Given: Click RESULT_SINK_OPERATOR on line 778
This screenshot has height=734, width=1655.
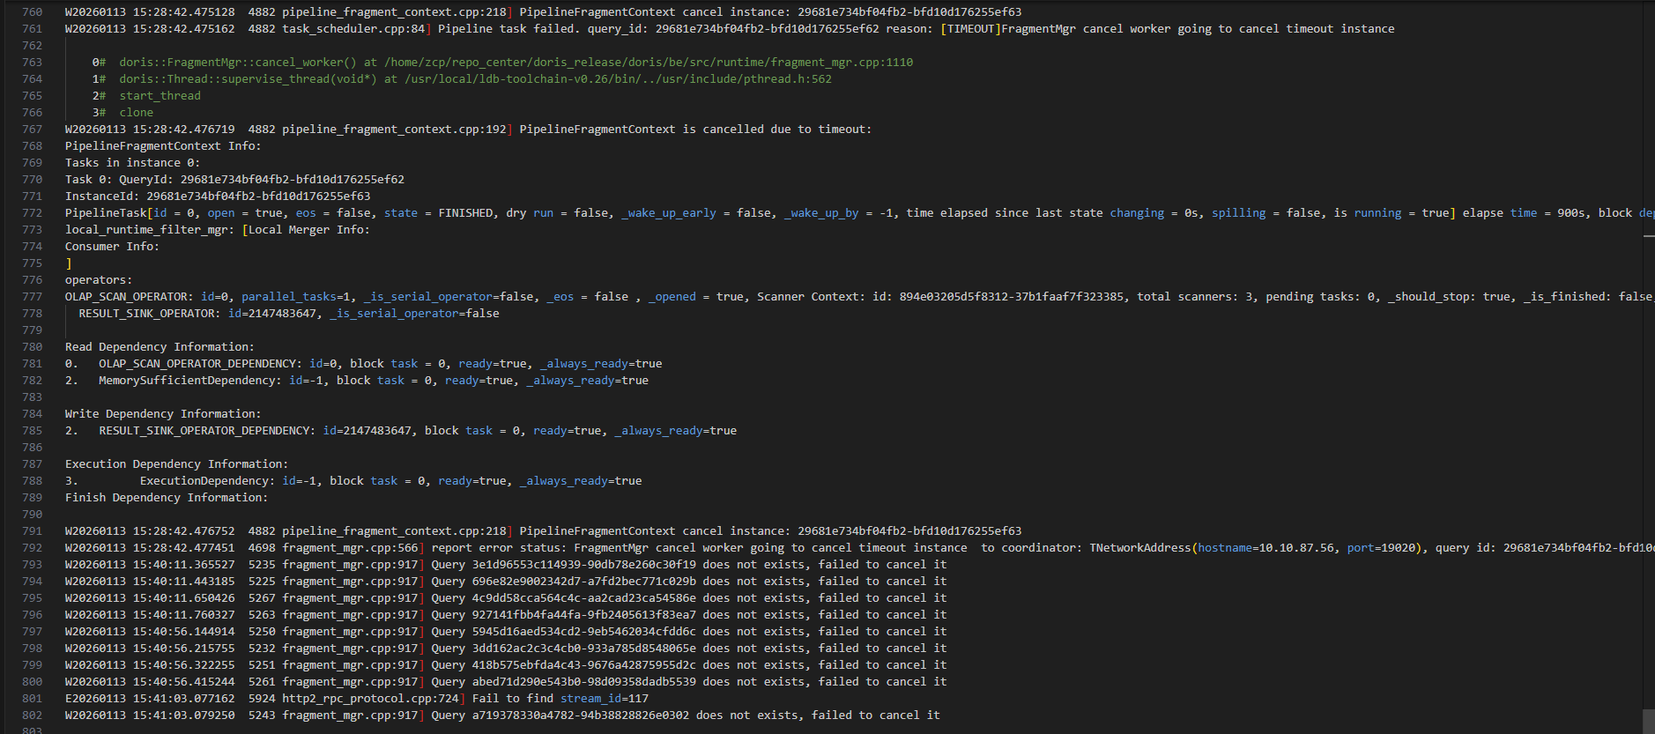Looking at the screenshot, I should [147, 314].
